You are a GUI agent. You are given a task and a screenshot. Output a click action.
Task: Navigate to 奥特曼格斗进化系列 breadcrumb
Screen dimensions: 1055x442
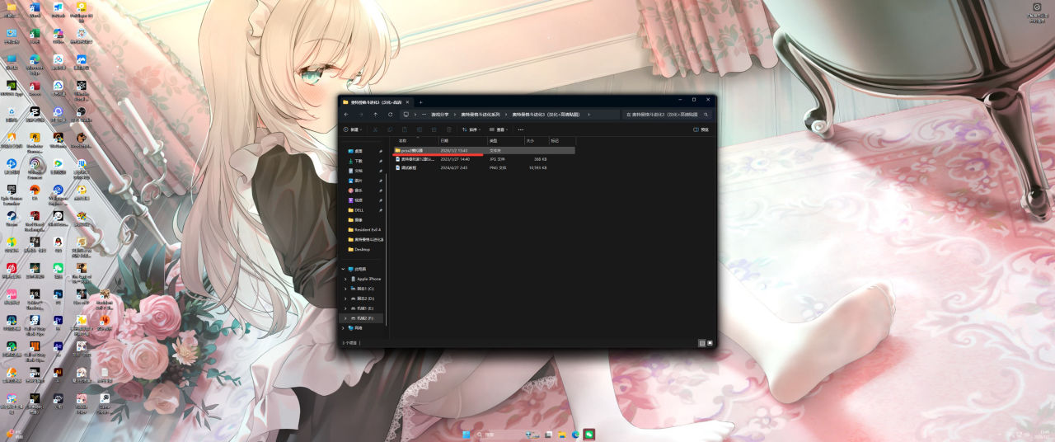click(479, 115)
